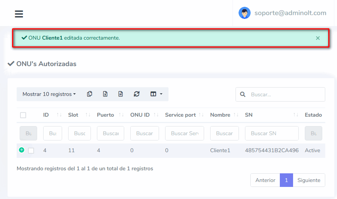Go to Siguiente page
Viewport: 337px width, 199px height.
(x=309, y=180)
